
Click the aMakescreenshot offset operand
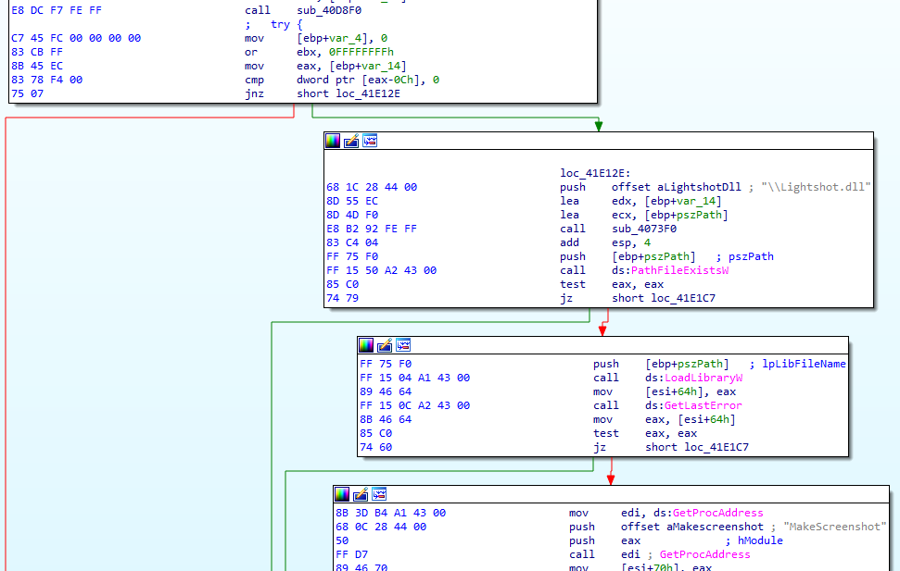716,527
